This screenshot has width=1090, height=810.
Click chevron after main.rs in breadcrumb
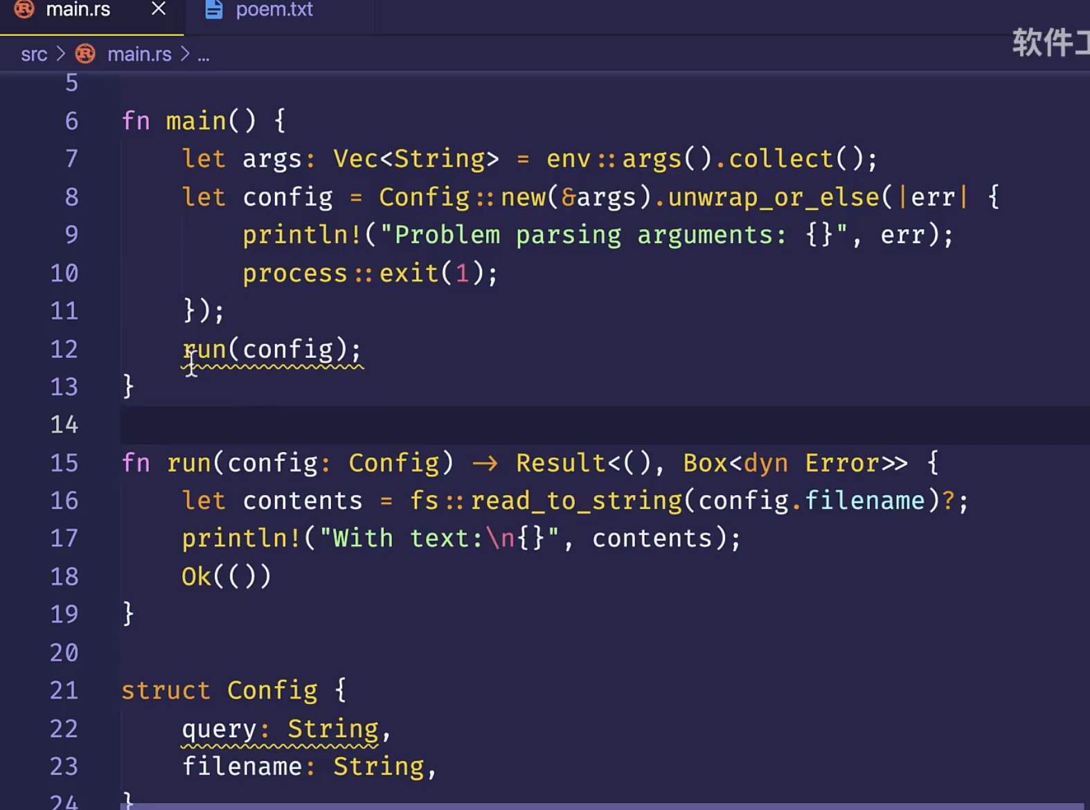point(185,54)
